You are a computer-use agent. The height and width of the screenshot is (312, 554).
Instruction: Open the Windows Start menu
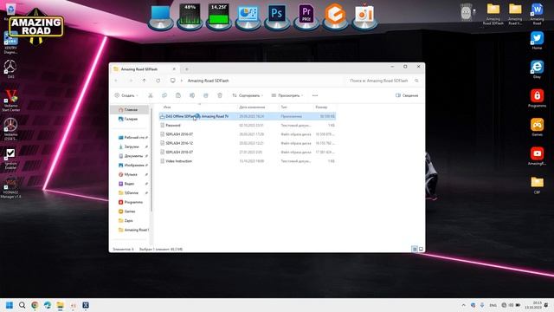coord(10,305)
